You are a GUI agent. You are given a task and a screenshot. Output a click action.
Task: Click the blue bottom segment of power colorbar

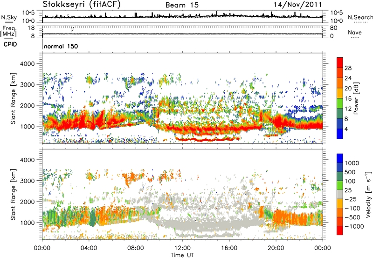[x=340, y=134]
